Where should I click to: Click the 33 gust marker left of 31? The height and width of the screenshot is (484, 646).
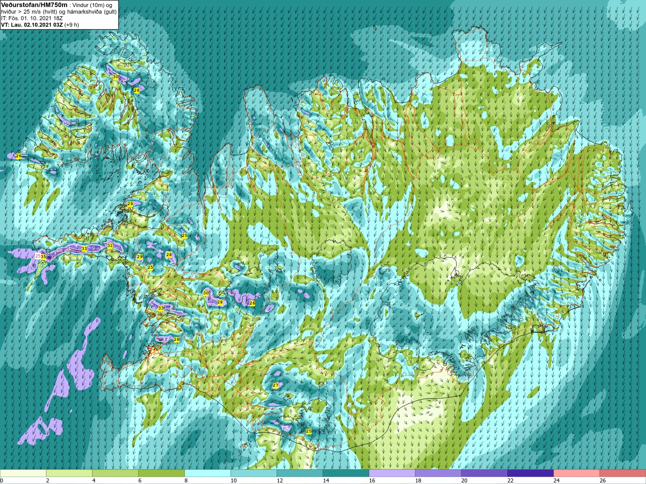coord(84,249)
